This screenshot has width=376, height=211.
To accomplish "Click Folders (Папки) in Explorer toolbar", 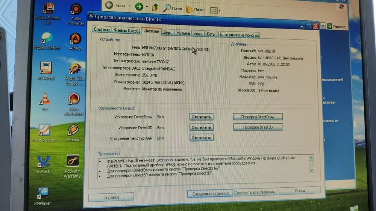I will pos(196,9).
